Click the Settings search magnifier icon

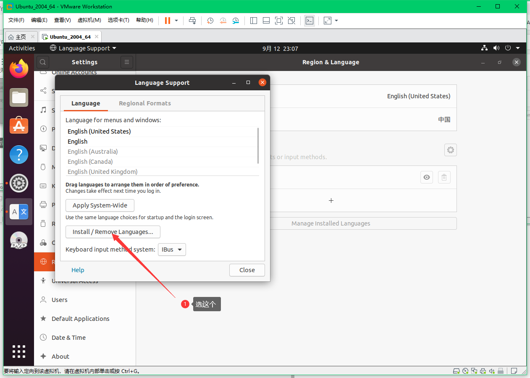(43, 62)
